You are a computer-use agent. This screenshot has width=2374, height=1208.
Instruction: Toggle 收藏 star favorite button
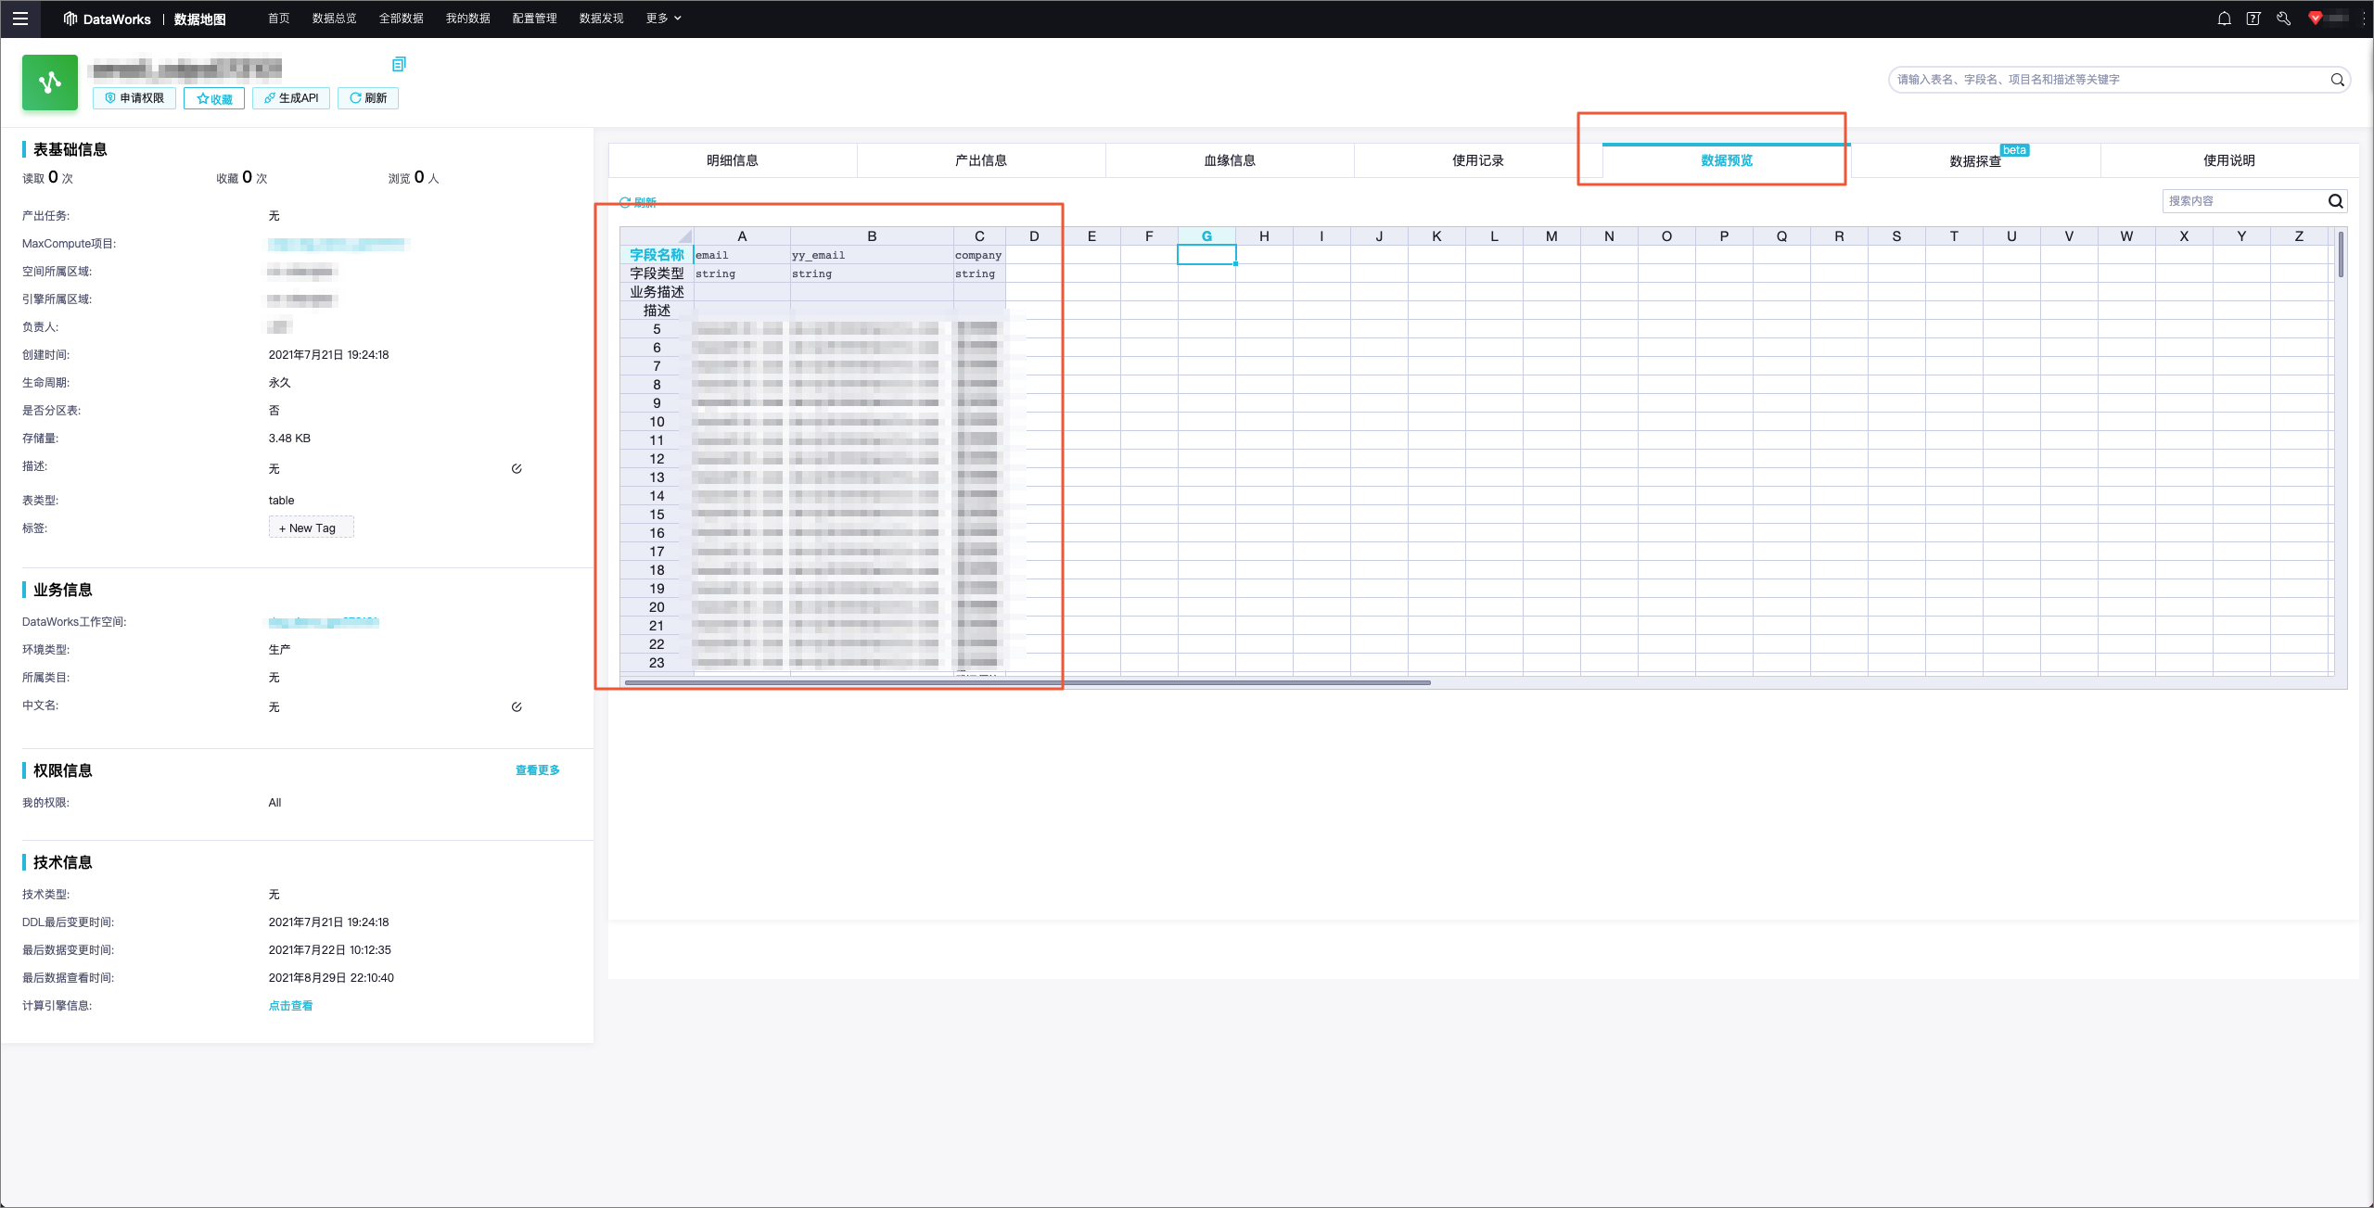(214, 98)
